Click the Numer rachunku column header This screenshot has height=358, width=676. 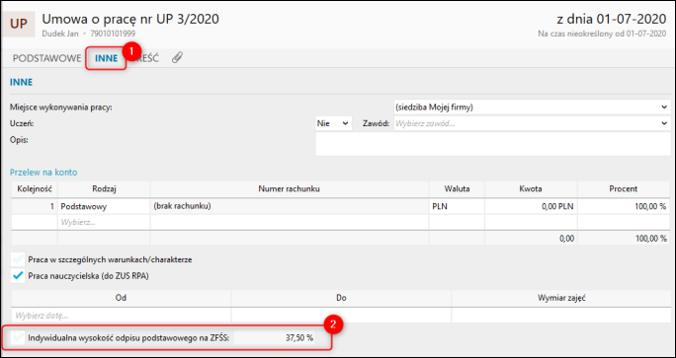tap(290, 188)
